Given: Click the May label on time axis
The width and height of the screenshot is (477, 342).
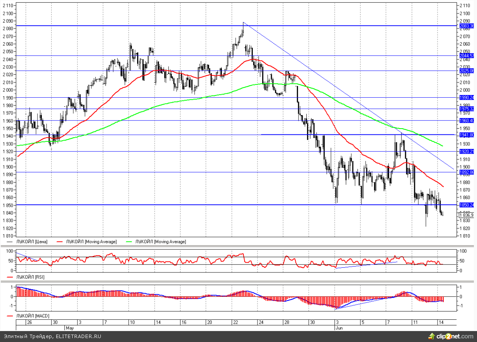Looking at the screenshot, I should [70, 329].
